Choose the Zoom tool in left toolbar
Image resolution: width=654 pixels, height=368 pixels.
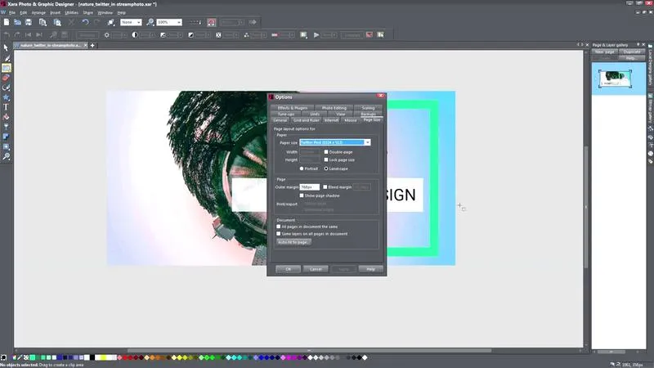click(x=7, y=155)
